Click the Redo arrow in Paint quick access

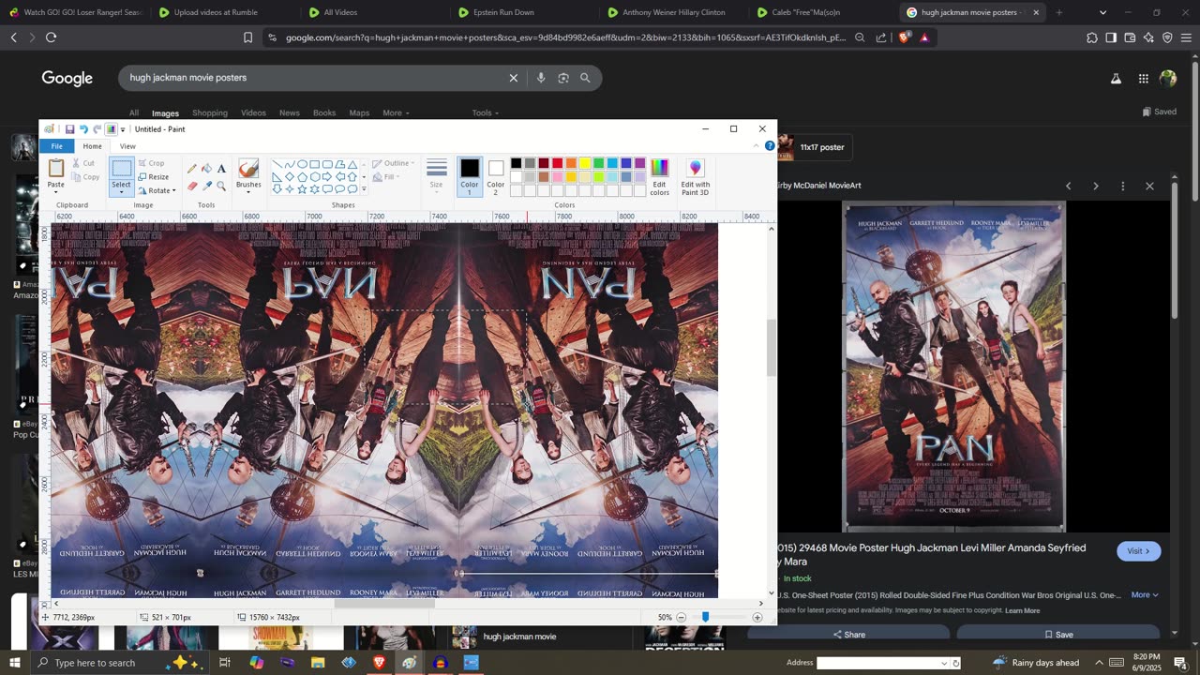(97, 129)
